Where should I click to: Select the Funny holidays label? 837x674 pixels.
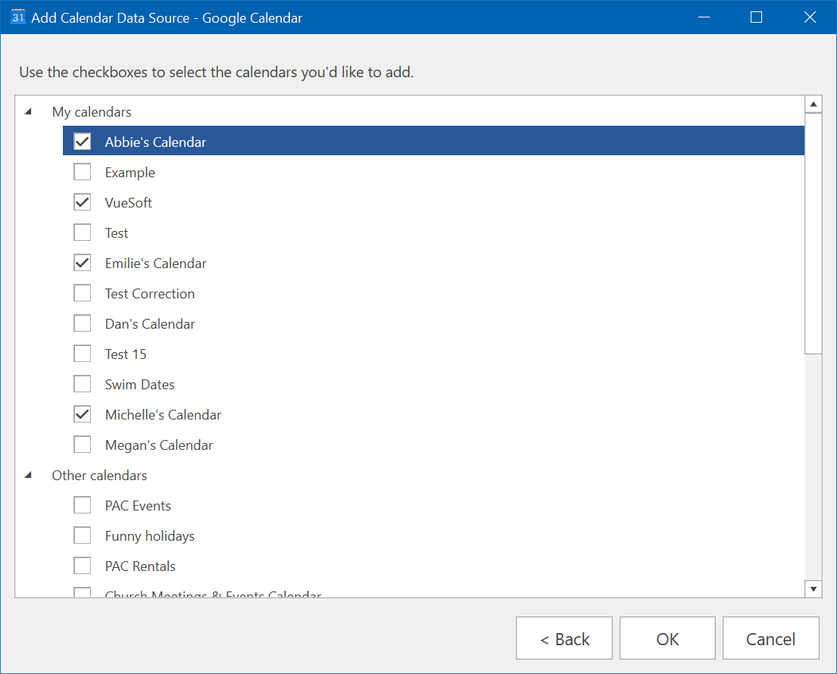pos(149,535)
